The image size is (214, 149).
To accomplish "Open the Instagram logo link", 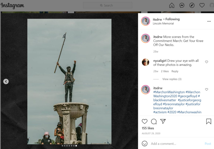I will tap(12, 6).
